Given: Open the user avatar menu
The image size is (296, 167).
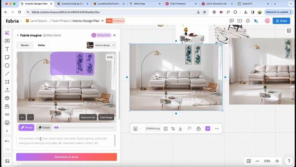Looking at the screenshot, I should point(267,21).
